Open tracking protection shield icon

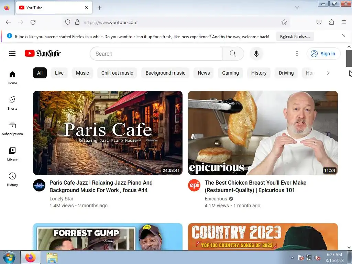pyautogui.click(x=68, y=22)
